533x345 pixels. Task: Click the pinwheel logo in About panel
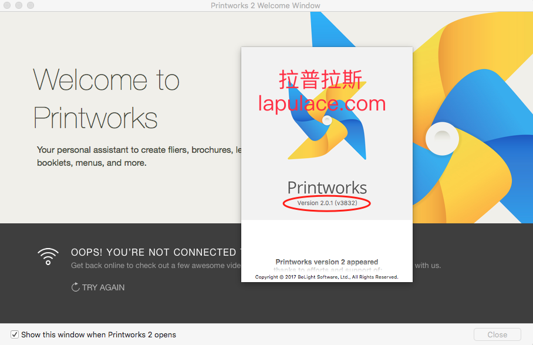(326, 121)
